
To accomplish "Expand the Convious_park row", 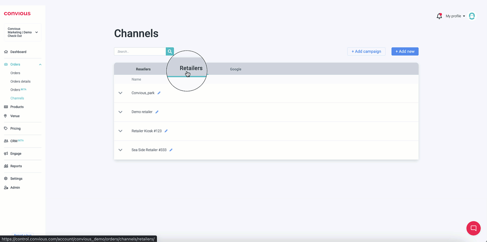I will point(120,93).
